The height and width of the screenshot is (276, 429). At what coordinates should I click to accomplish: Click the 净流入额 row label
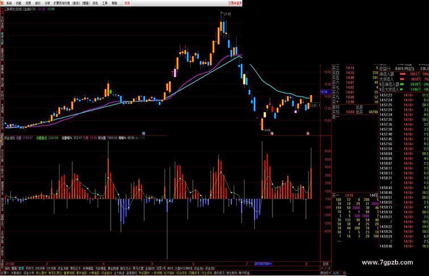pyautogui.click(x=387, y=74)
